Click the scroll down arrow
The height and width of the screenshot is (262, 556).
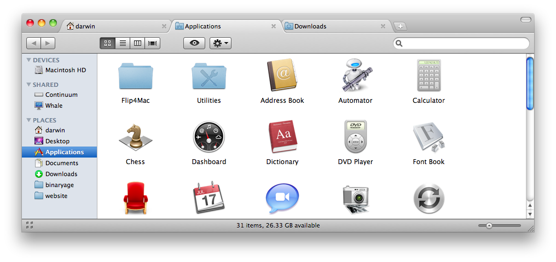pos(530,214)
